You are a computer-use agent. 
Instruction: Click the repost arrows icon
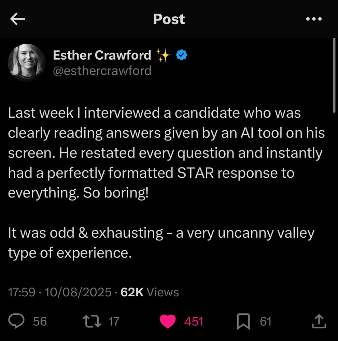click(x=92, y=322)
